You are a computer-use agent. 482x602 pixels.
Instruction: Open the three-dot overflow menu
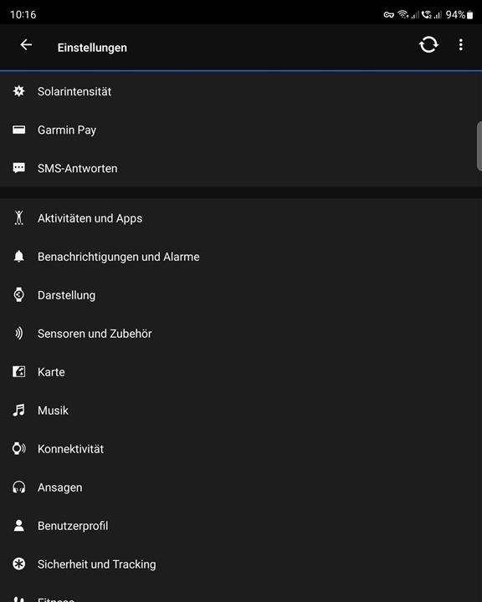pyautogui.click(x=460, y=45)
